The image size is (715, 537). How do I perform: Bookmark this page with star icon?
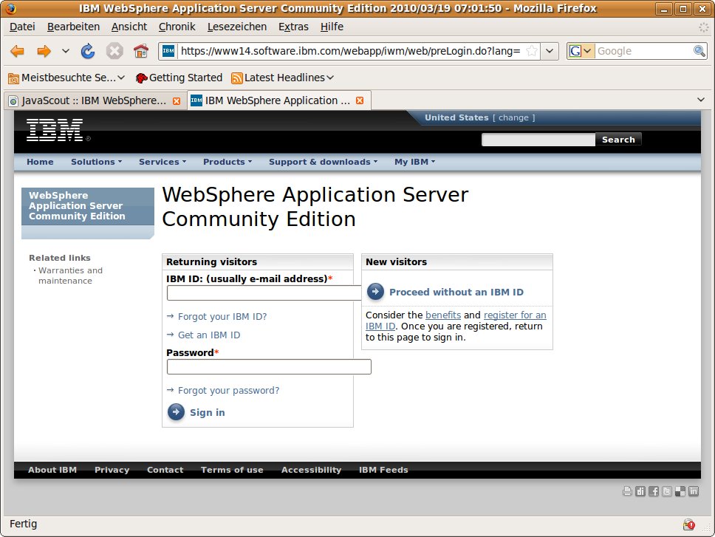tap(531, 51)
